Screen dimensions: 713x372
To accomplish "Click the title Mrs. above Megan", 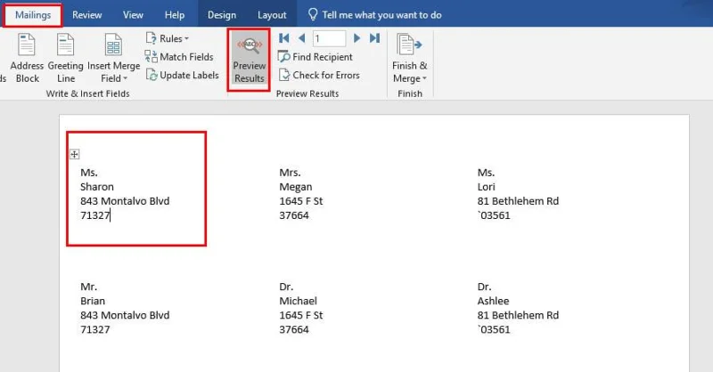I will click(290, 173).
